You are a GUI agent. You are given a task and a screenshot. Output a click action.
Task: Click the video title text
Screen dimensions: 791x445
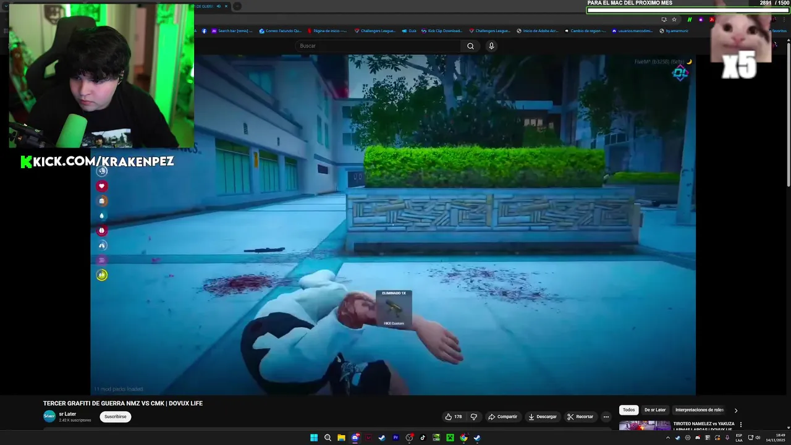click(x=123, y=403)
